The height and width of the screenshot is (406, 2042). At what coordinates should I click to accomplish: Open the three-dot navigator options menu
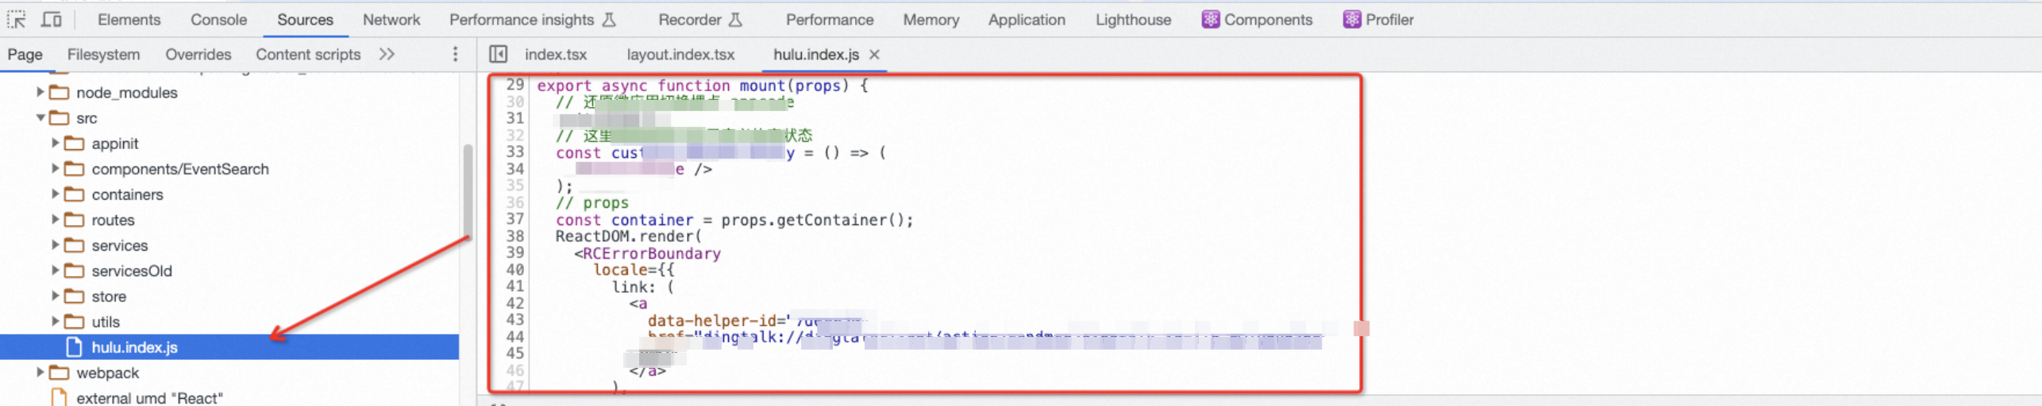point(455,54)
